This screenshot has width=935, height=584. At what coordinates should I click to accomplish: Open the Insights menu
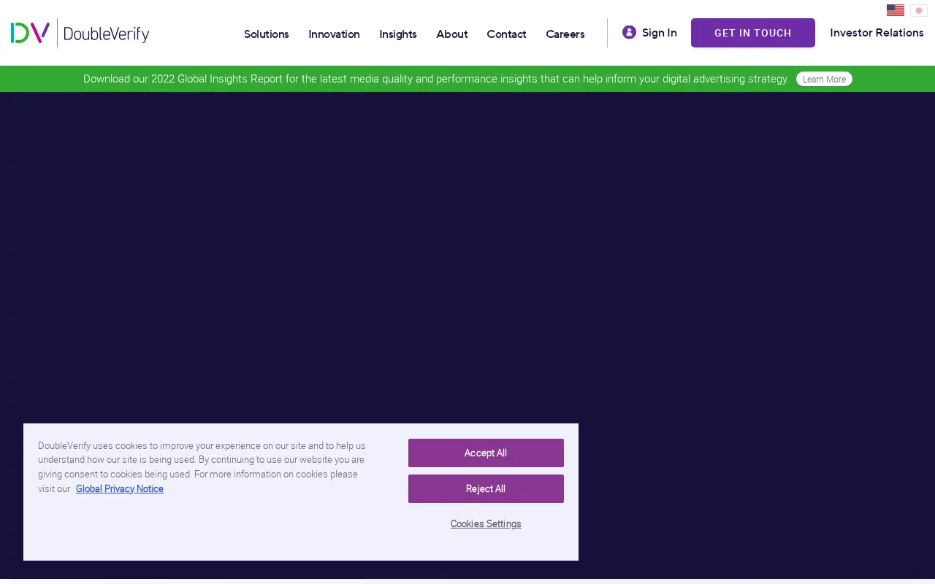(398, 34)
